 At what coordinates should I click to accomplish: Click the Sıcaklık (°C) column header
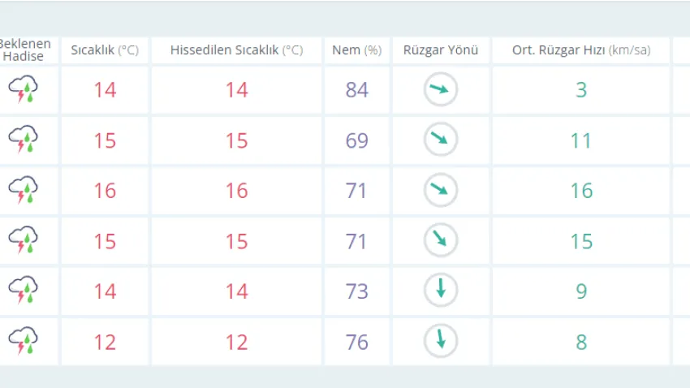[105, 50]
